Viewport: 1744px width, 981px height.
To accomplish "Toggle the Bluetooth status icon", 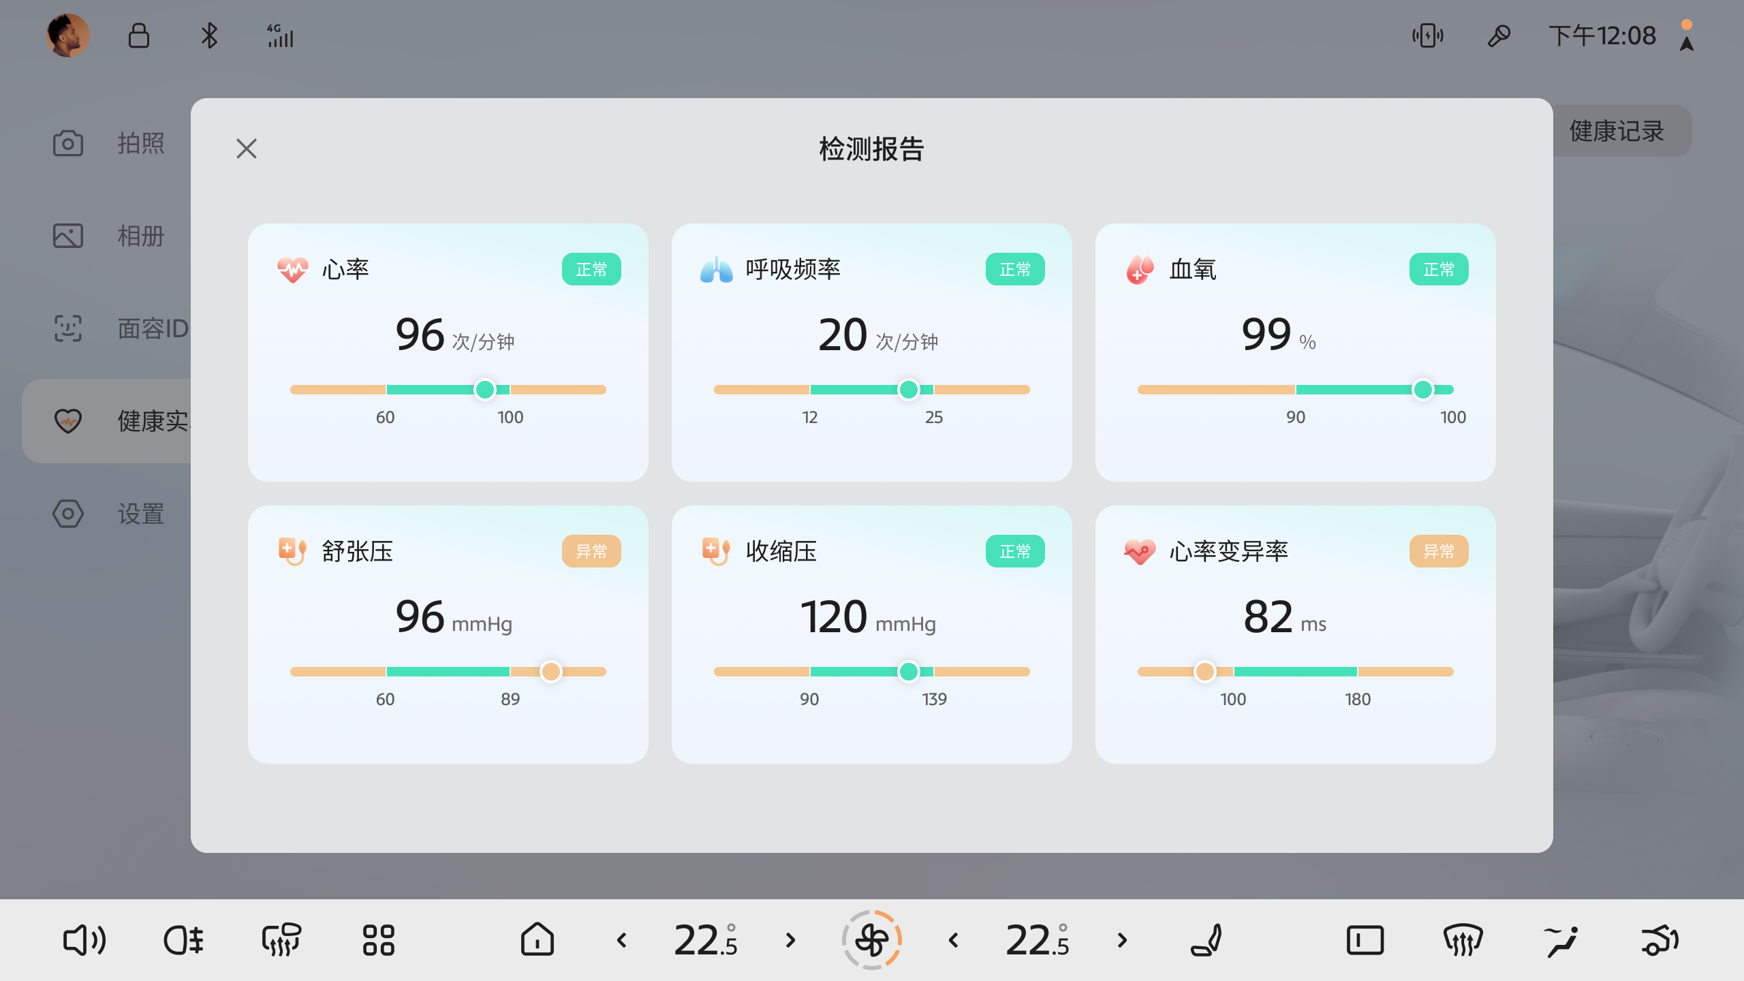I will (209, 35).
